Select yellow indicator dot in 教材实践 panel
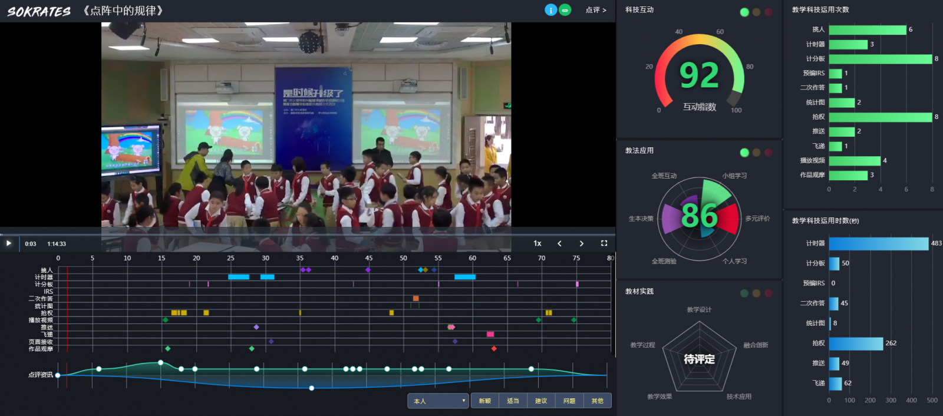 (756, 293)
